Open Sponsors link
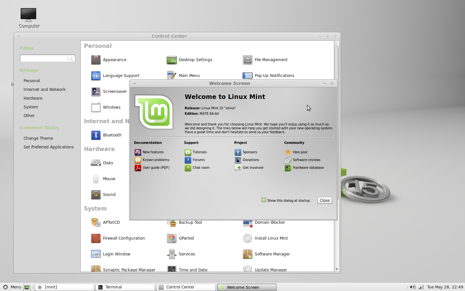Image resolution: width=465 pixels, height=291 pixels. pyautogui.click(x=250, y=152)
